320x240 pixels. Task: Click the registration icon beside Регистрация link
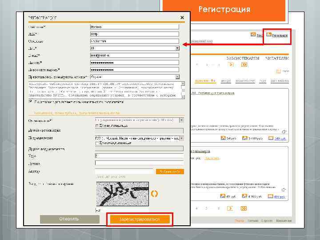coord(269,35)
